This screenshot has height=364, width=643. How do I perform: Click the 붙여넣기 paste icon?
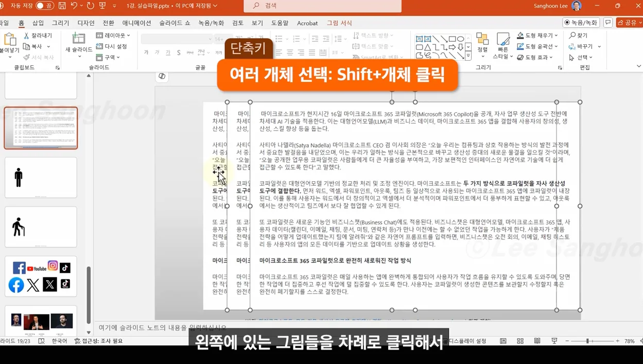coord(9,39)
